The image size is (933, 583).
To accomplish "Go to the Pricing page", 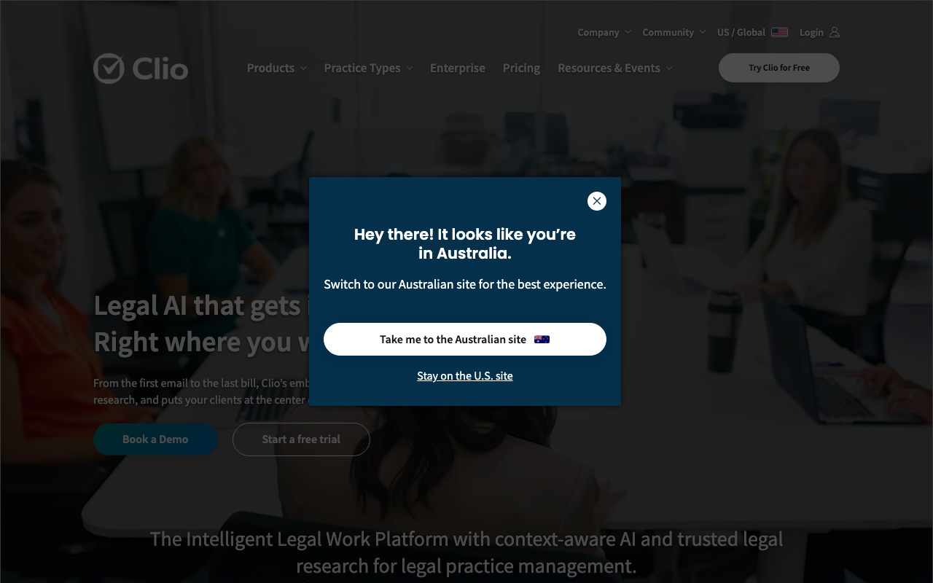I will (521, 68).
